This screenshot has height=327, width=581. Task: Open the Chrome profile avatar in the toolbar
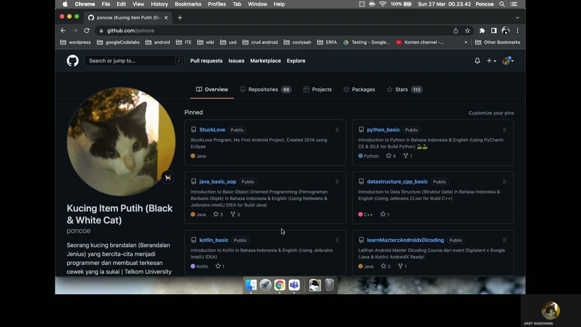(506, 30)
